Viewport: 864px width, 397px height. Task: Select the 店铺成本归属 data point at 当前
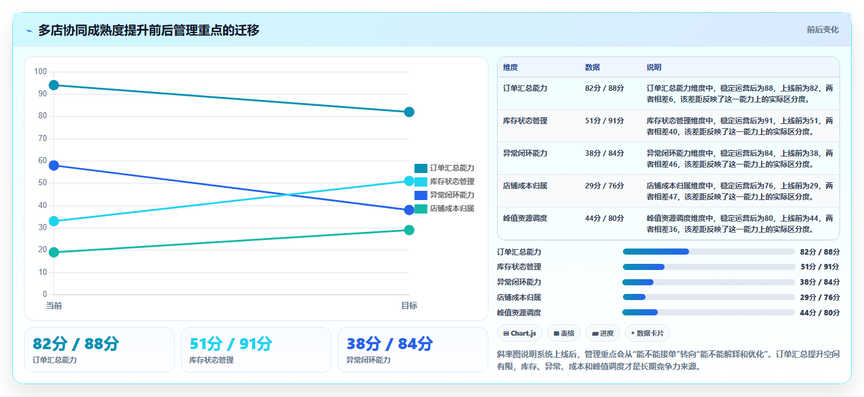(54, 252)
